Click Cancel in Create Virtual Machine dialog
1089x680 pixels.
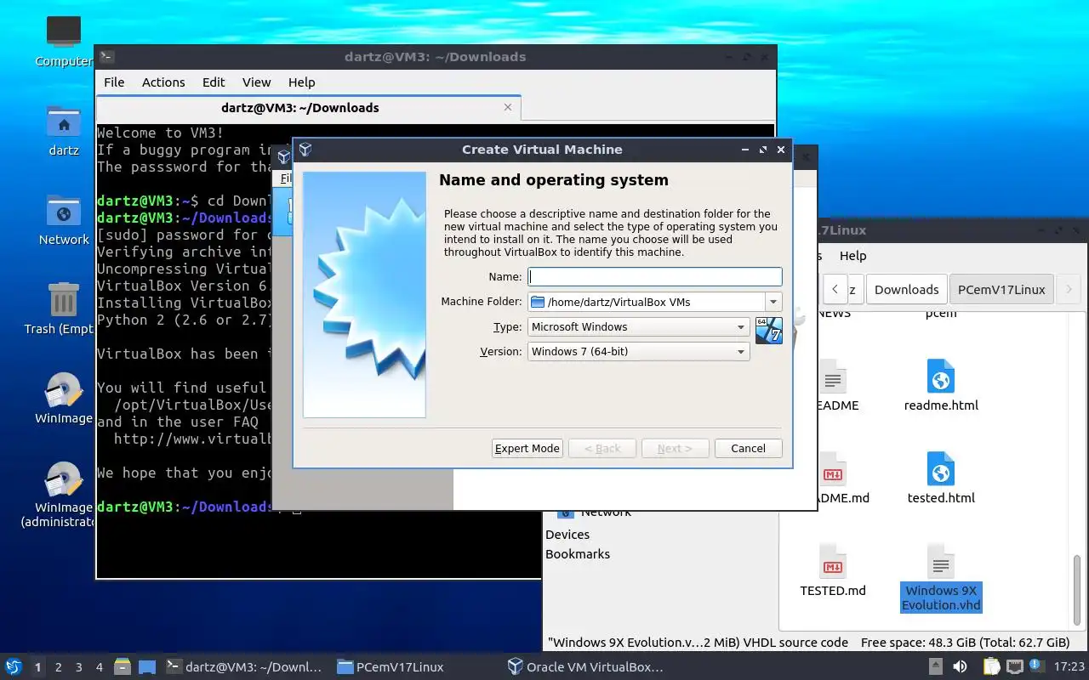(x=748, y=448)
